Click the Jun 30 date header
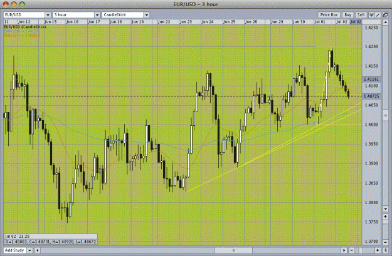The width and height of the screenshot is (392, 256). (299, 22)
